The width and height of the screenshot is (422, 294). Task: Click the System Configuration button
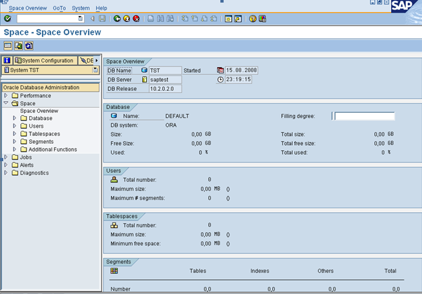coord(45,61)
